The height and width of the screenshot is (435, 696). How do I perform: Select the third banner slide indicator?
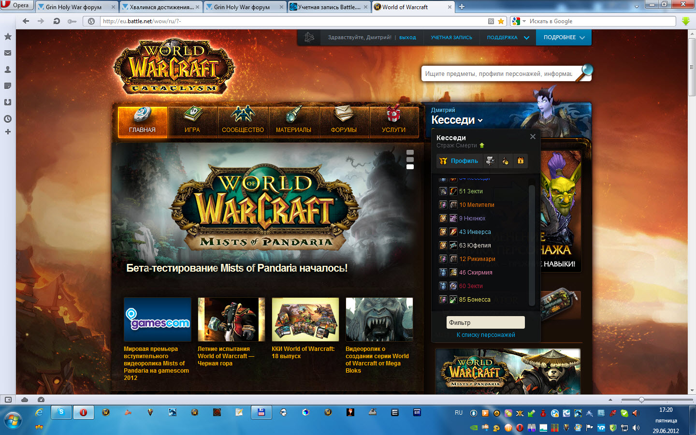[410, 167]
